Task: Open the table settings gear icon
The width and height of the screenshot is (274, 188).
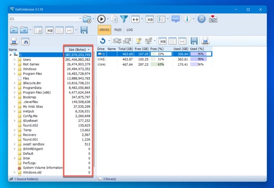Action: pos(38,30)
